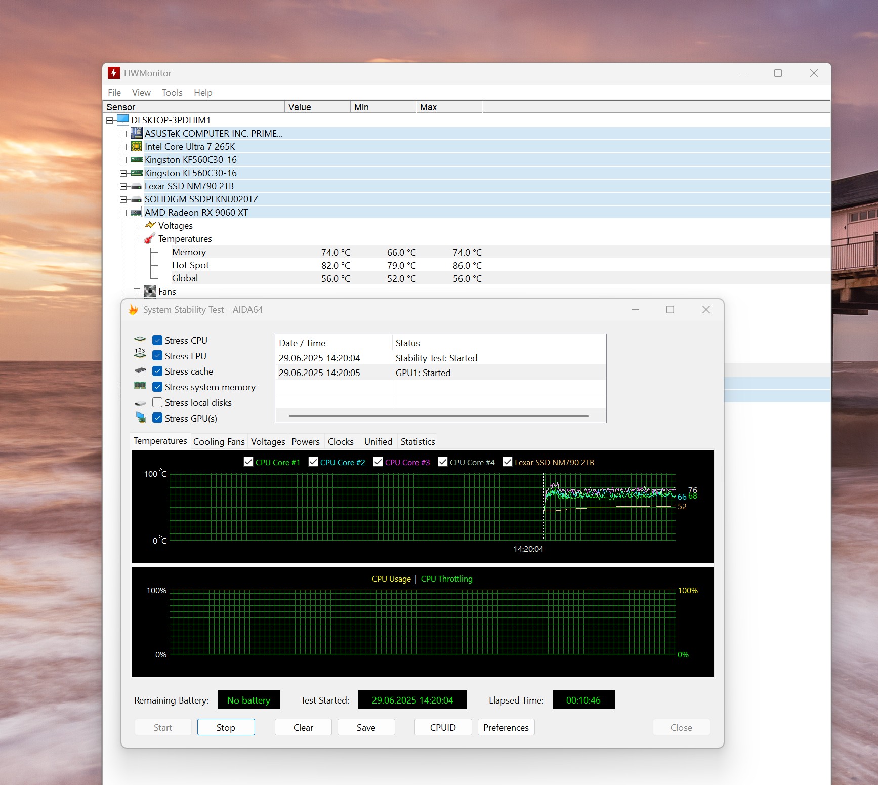Click the DESKTOP-3PDHIM1 computer icon
Screen dimensions: 878x785
[x=122, y=120]
